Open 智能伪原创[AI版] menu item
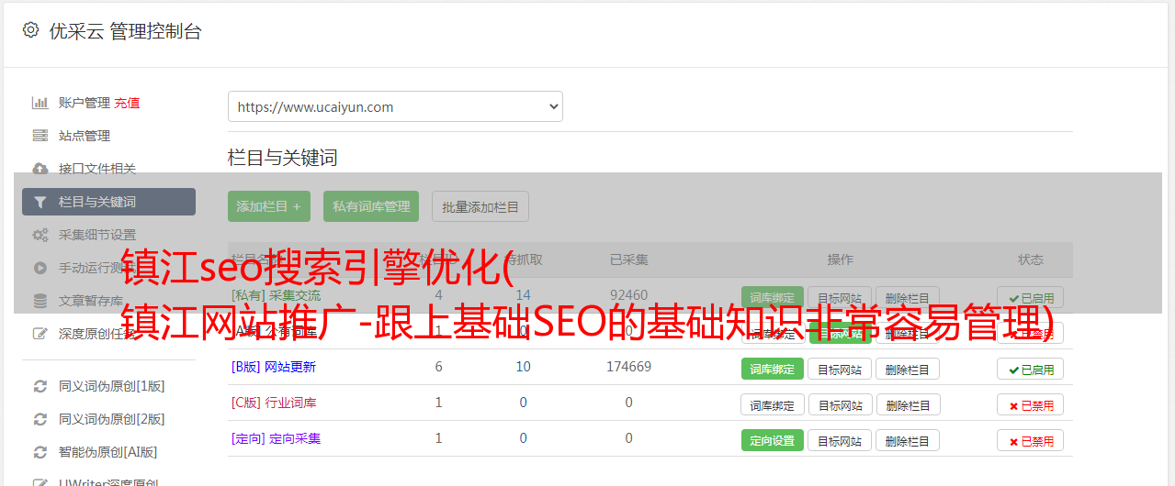 tap(108, 452)
